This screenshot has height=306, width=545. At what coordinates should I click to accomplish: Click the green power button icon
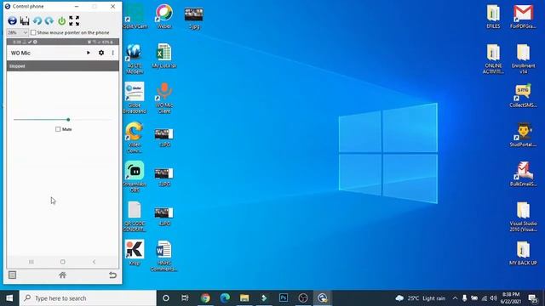(61, 20)
